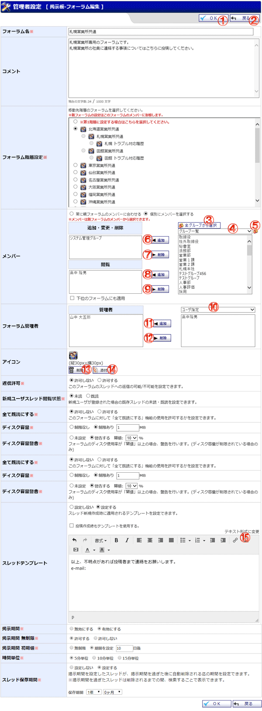The image size is (262, 711).
Task: Set スレッドテンプレート to 設定しない
Action: point(71,507)
